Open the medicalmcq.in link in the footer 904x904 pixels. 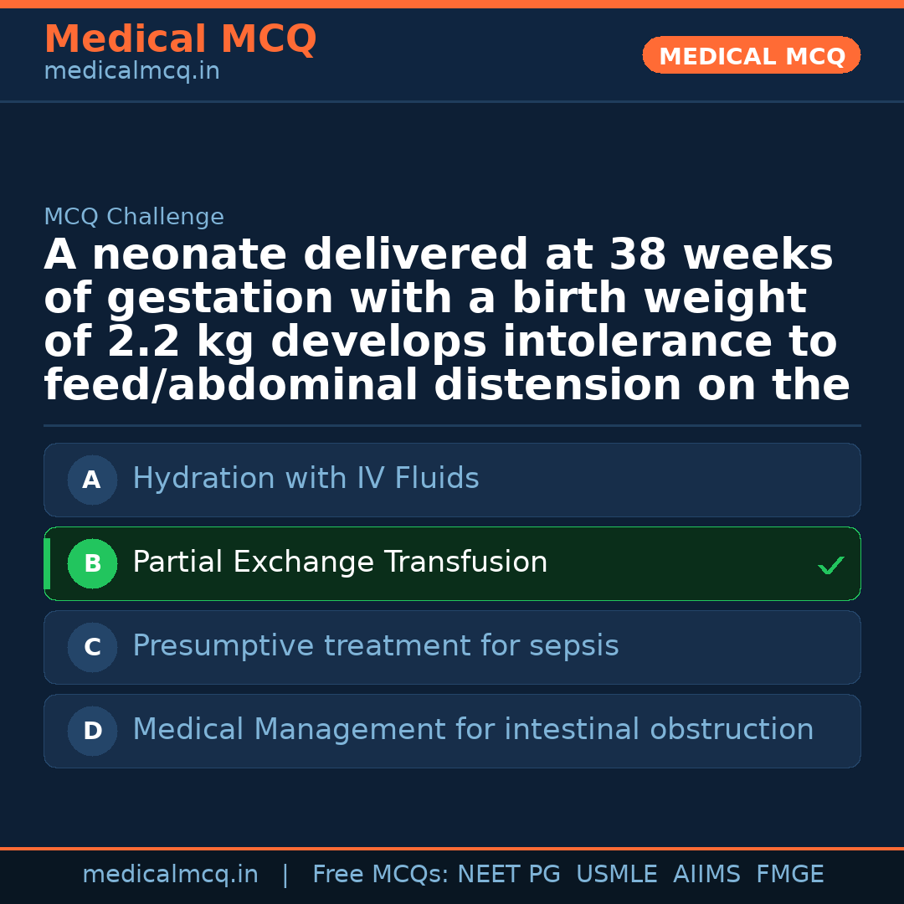pos(170,875)
